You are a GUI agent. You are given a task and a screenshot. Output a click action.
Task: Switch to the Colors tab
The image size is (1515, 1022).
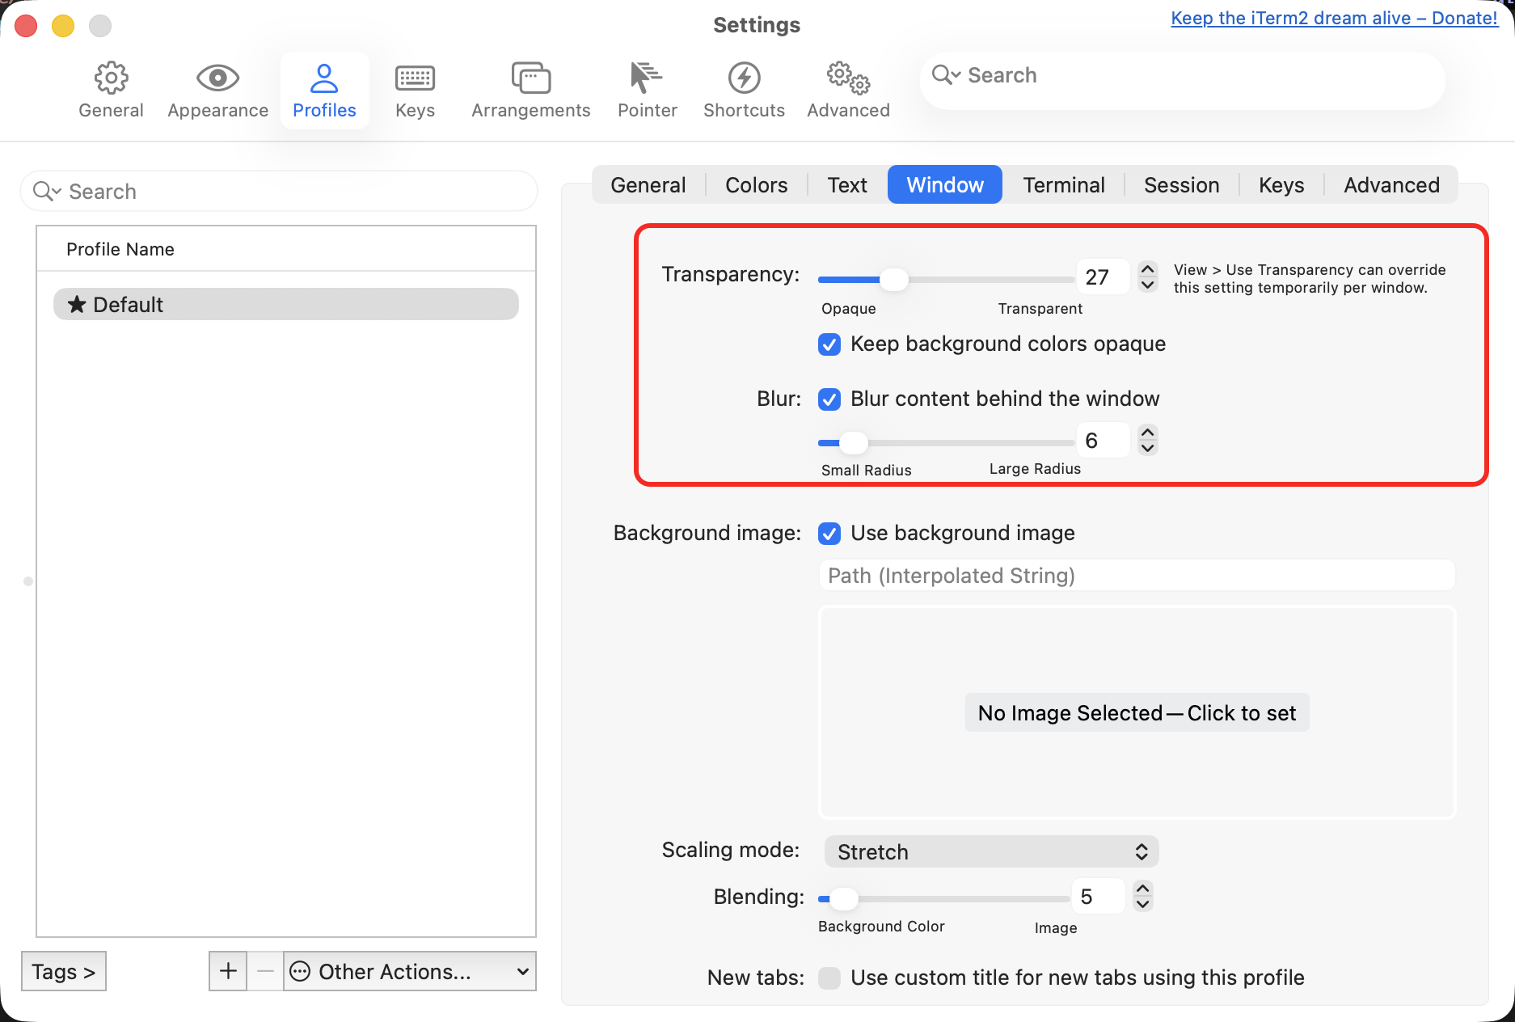point(756,185)
